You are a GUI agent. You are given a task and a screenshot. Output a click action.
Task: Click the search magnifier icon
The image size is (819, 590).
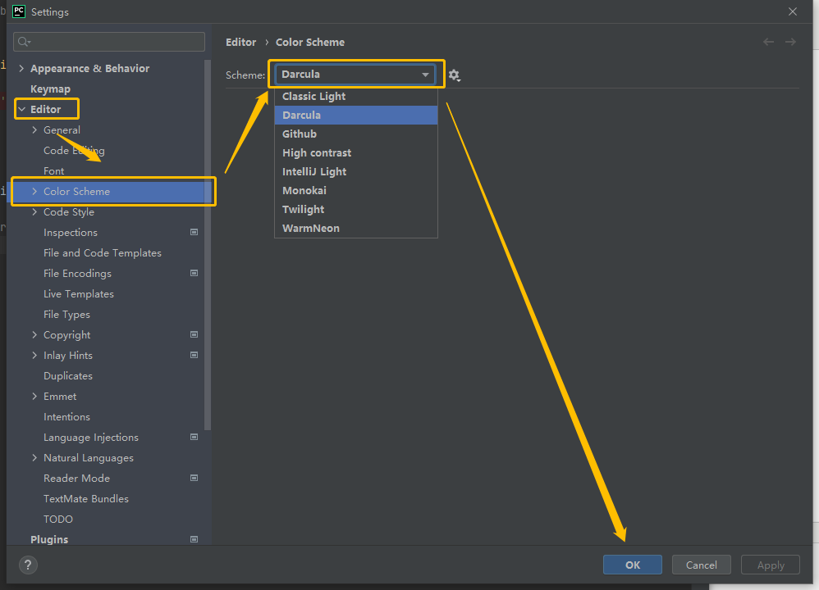pos(24,42)
